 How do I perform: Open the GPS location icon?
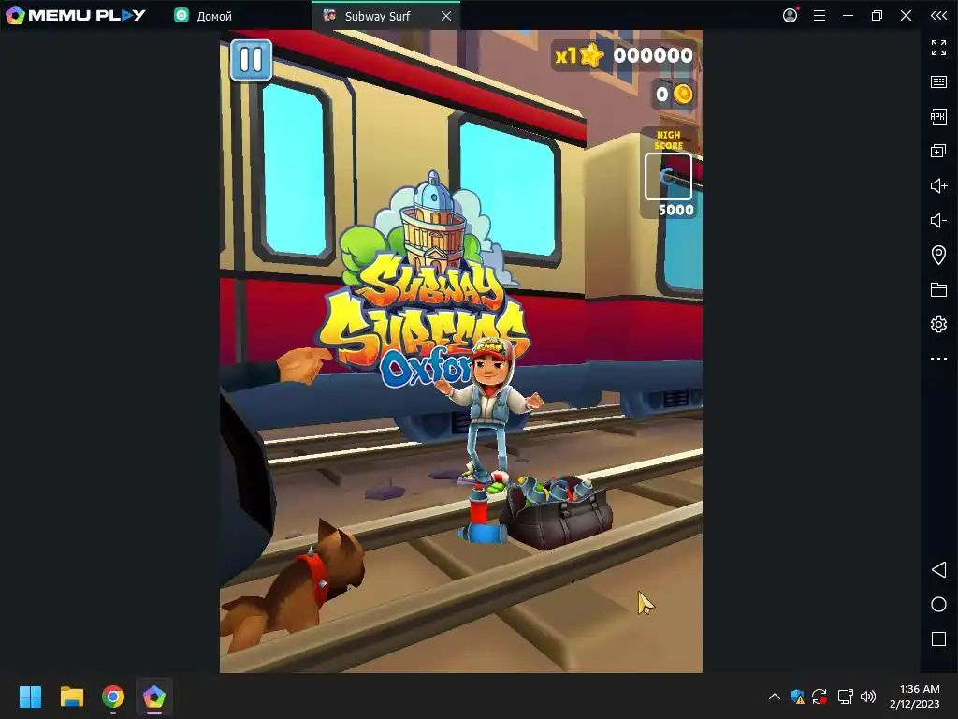[938, 255]
